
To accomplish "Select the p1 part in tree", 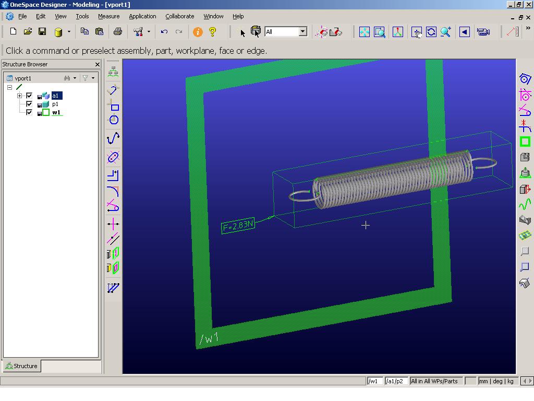I will coord(55,104).
